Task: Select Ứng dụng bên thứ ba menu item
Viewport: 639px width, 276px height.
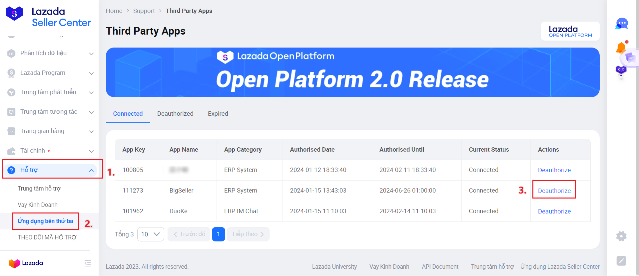Action: [45, 221]
